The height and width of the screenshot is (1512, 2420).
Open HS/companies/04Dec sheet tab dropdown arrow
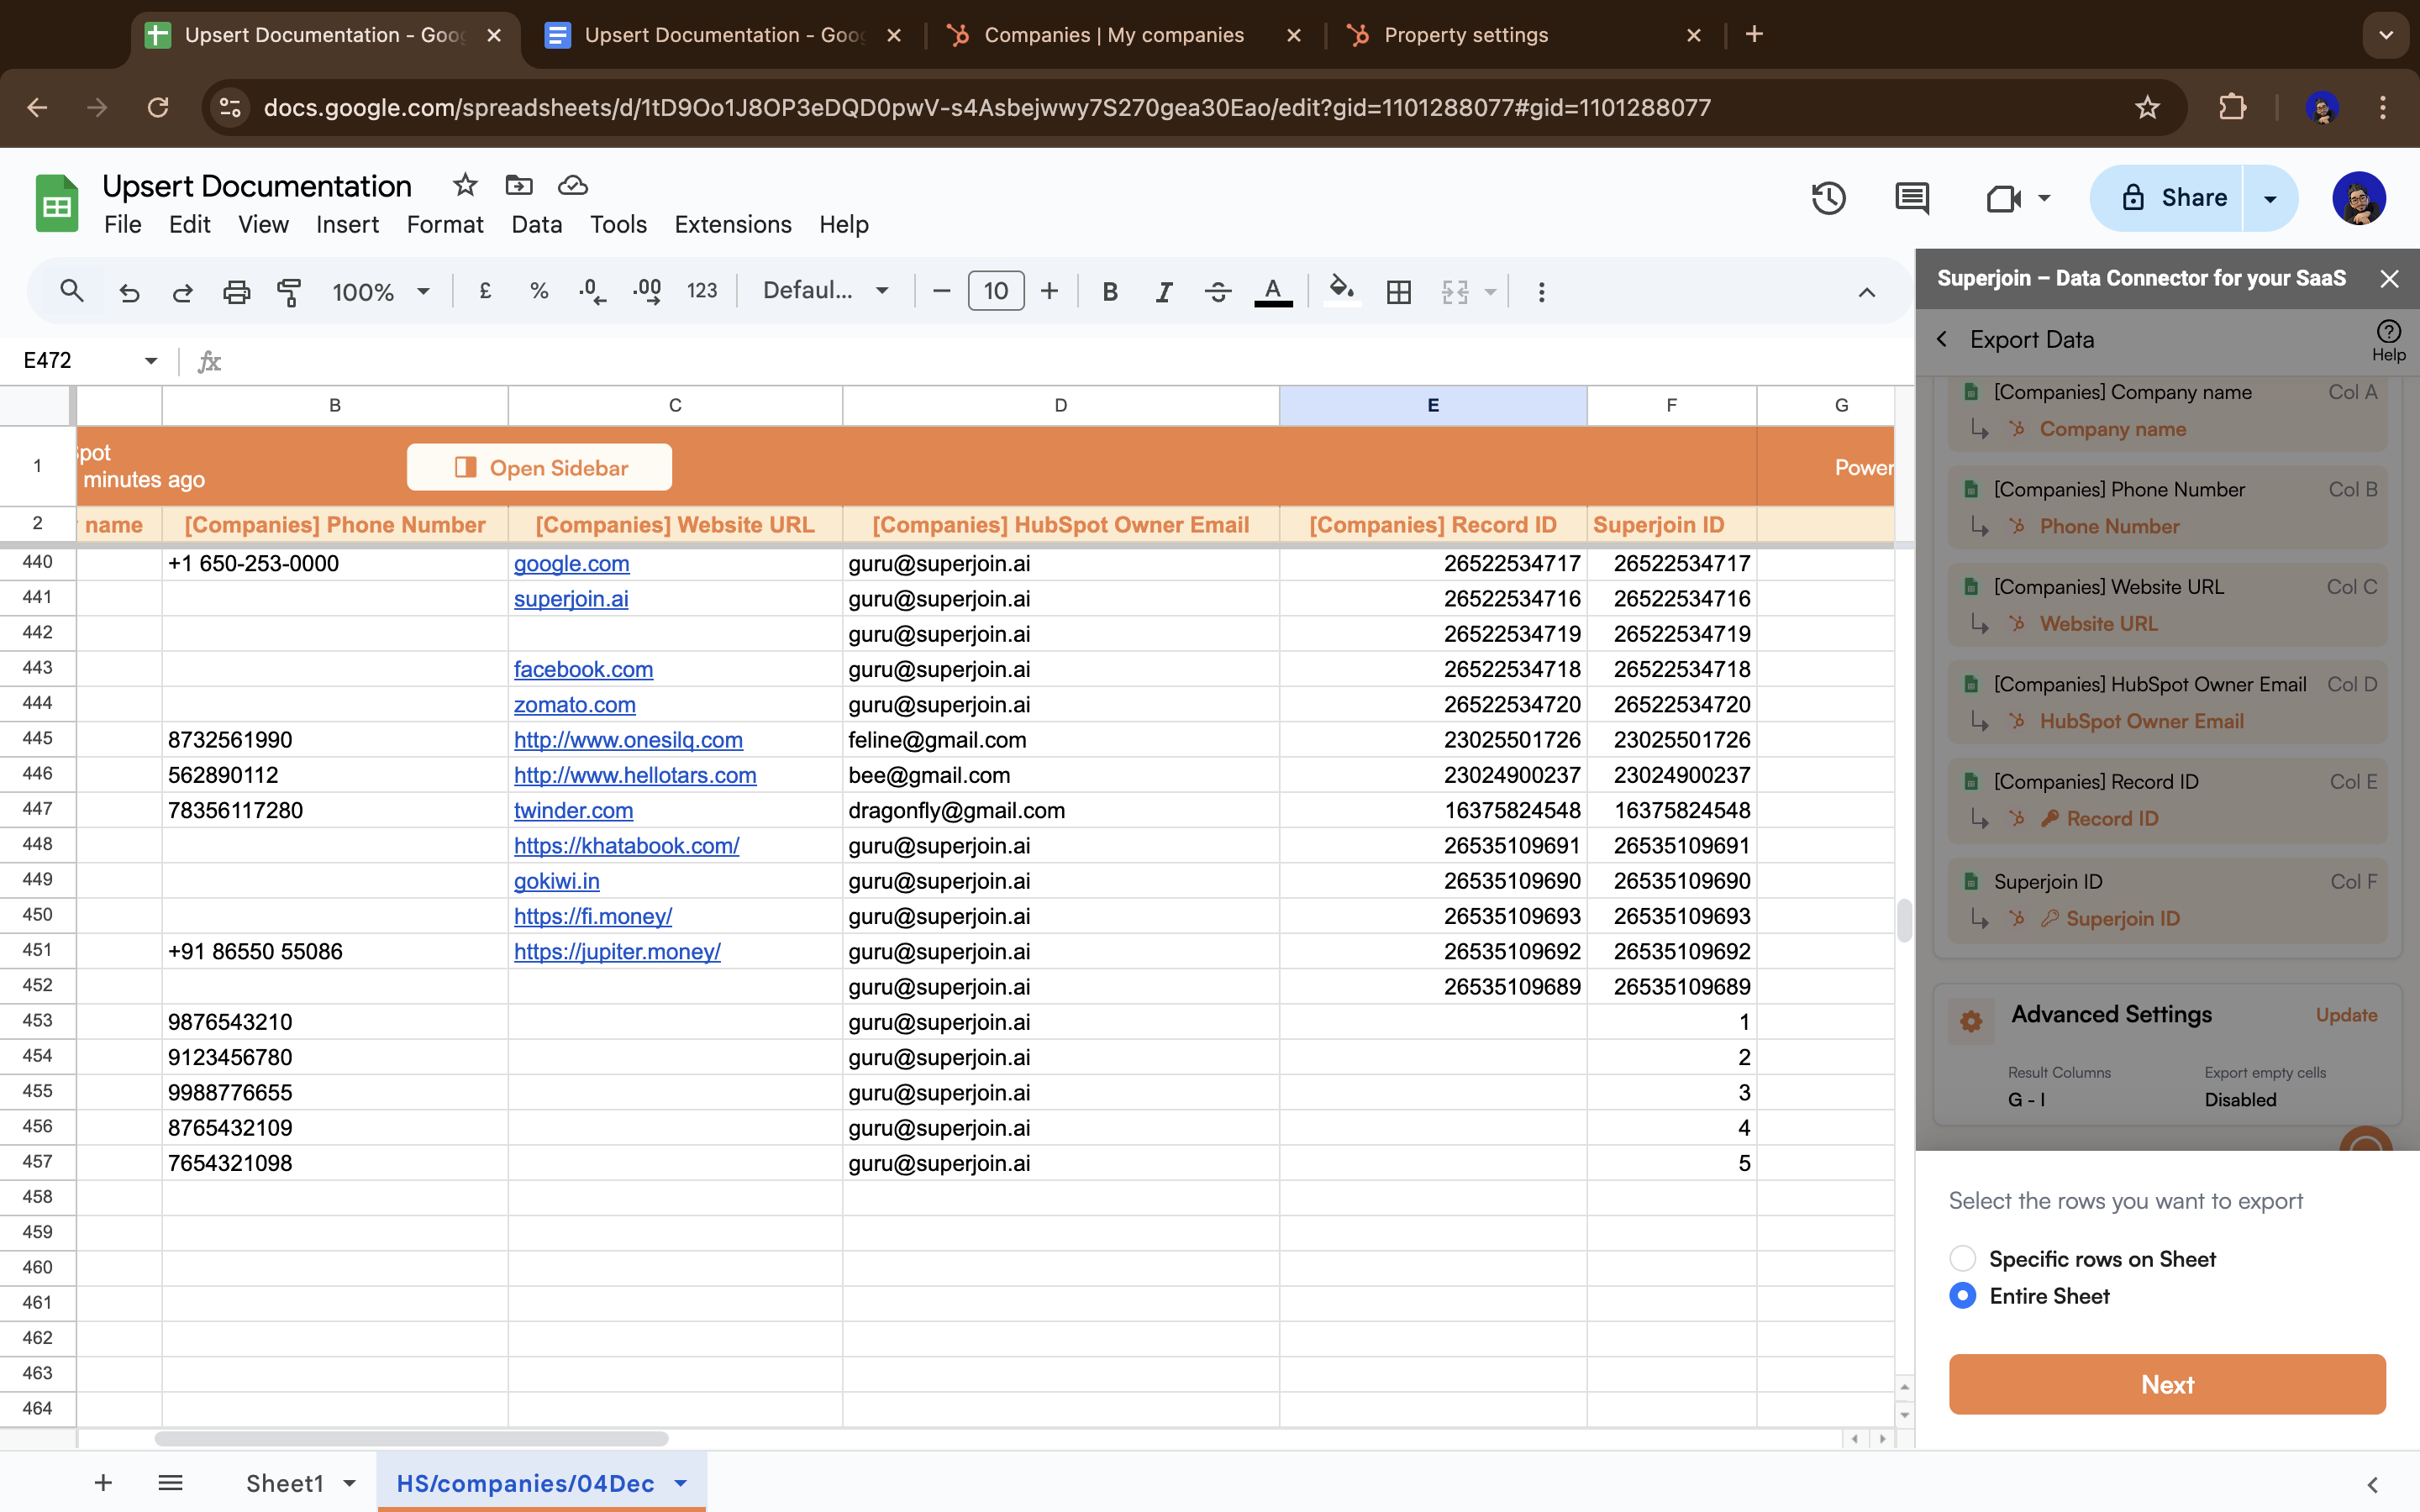tap(681, 1483)
